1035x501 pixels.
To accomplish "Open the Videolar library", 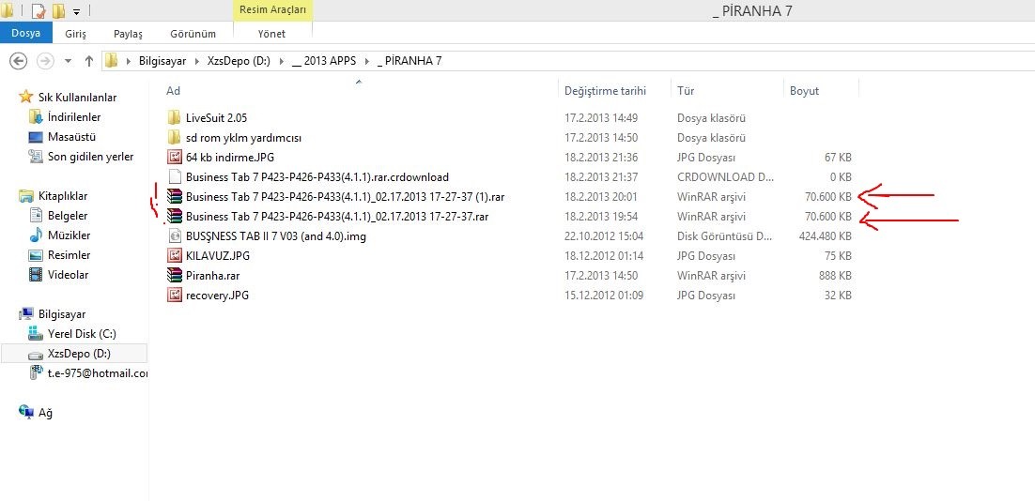I will point(68,275).
